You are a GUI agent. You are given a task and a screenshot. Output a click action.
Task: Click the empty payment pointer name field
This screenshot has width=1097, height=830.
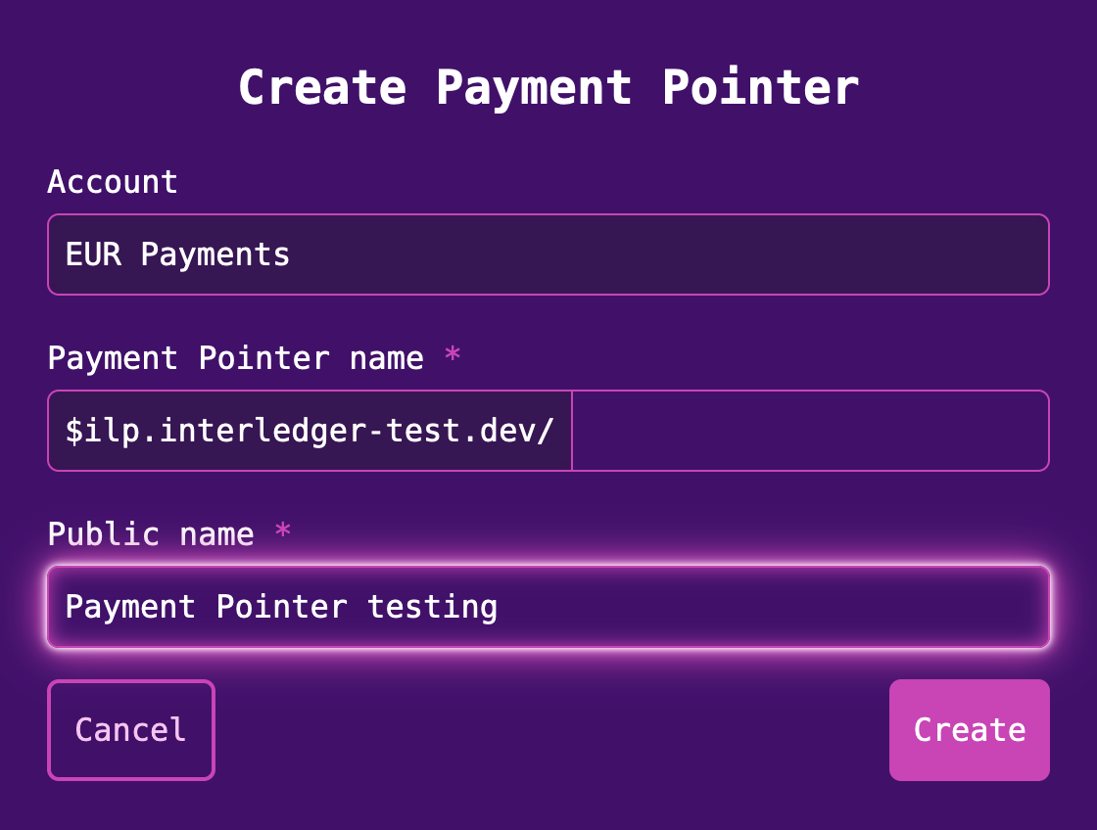tap(810, 431)
